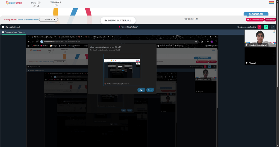This screenshot has height=147, width=279.
Task: Click 'Allow www.planetspark.in to see this tab?' heading
Action: [x=105, y=47]
